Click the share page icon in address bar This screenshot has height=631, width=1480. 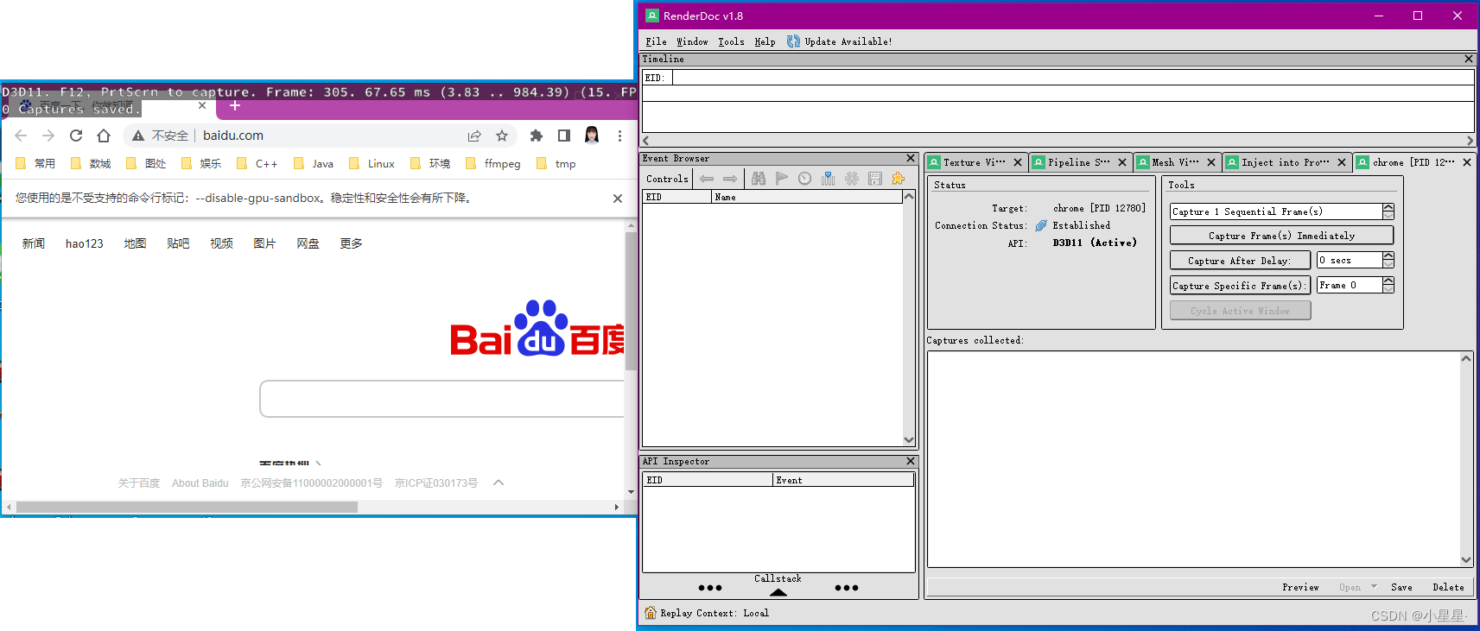coord(474,136)
